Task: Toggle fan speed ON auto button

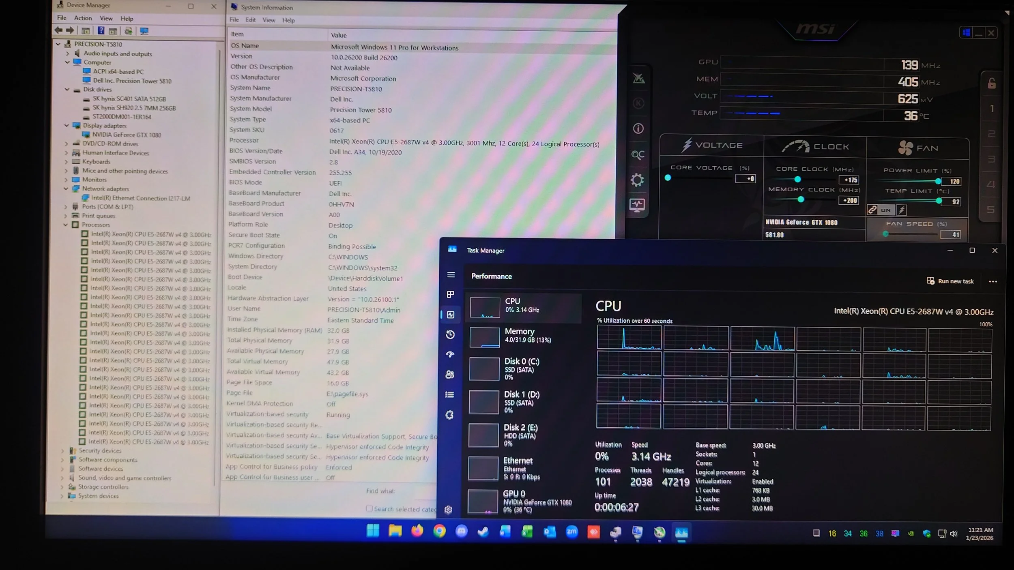Action: [x=885, y=210]
